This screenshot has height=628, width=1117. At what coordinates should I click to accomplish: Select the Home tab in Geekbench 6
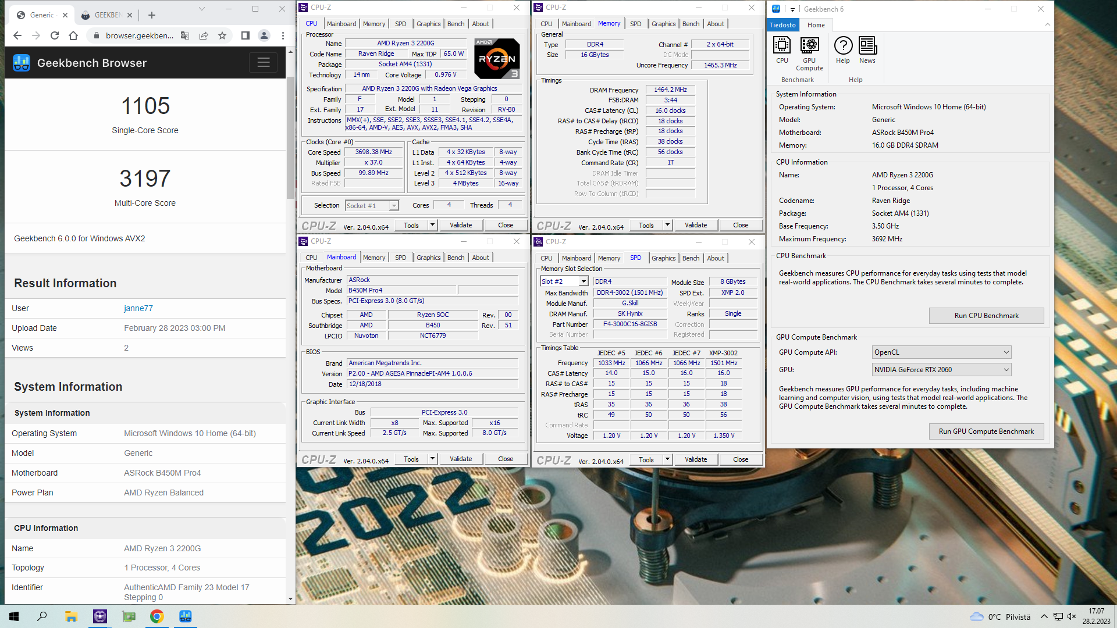point(816,25)
